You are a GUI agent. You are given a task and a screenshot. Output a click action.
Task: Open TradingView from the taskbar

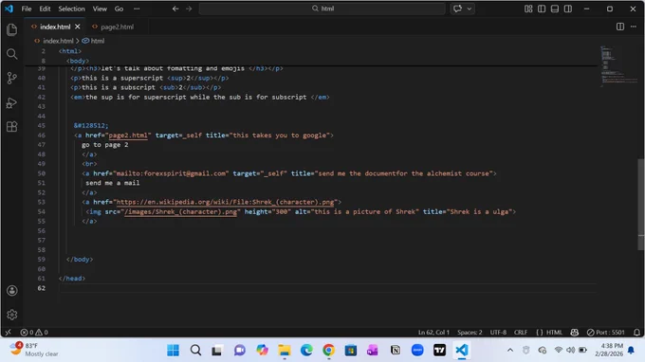tap(440, 350)
